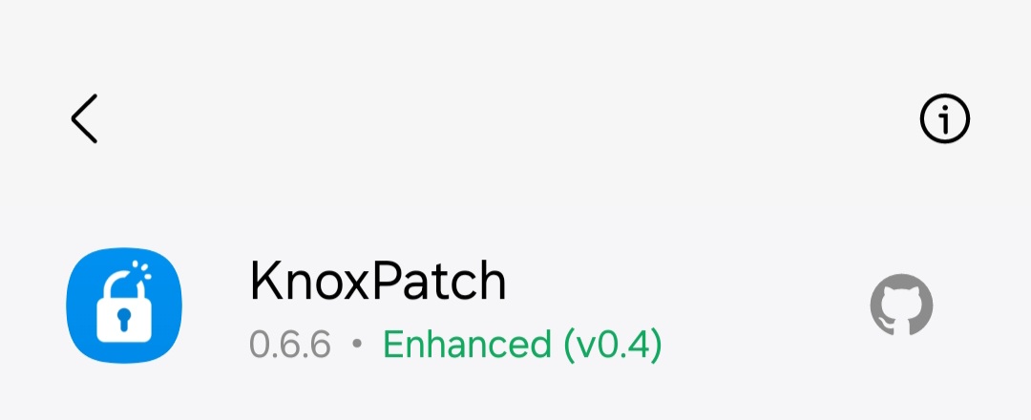Select the KnoxPatch title text
Image resolution: width=1031 pixels, height=420 pixels.
click(x=378, y=282)
